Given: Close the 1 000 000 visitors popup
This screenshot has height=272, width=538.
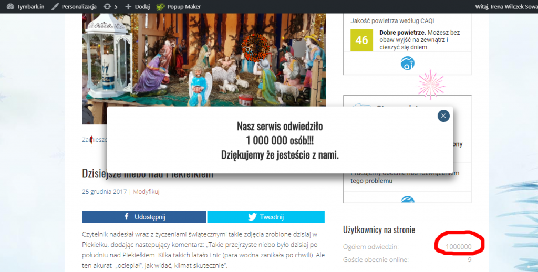Looking at the screenshot, I should pyautogui.click(x=443, y=116).
